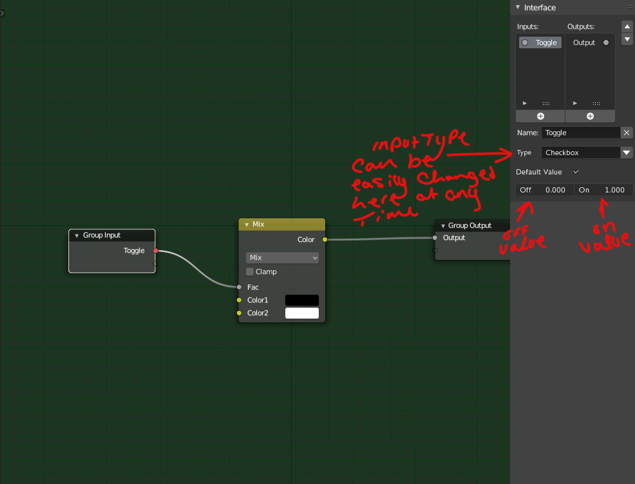Screen dimensions: 635x484
Task: Click the Color2 input socket dot
Action: point(239,313)
